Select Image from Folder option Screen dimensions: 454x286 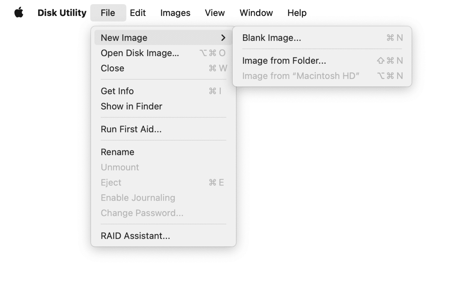tap(284, 60)
